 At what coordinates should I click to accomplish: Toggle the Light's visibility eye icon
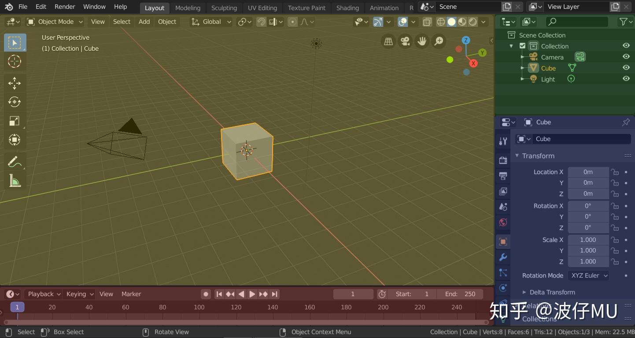(626, 78)
